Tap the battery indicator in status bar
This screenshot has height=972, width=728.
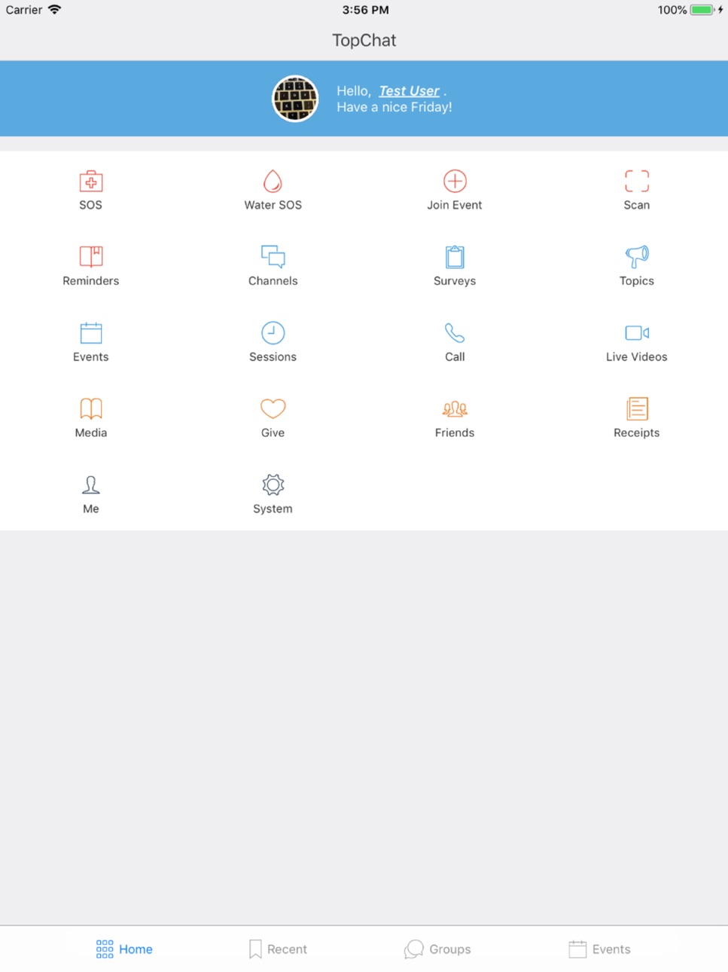(x=702, y=10)
